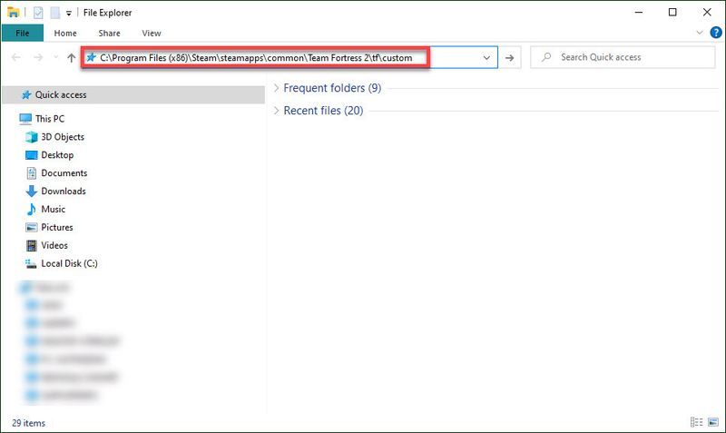Open the Pictures folder in sidebar
Screen dimensions: 726x433
coord(56,227)
